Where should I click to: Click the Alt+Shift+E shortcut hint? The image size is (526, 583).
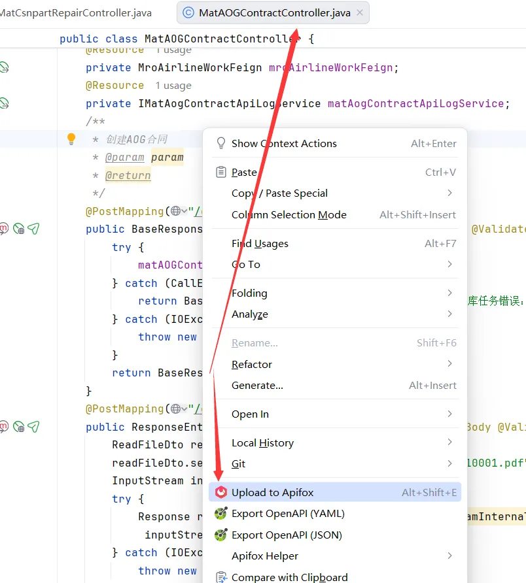(x=429, y=492)
